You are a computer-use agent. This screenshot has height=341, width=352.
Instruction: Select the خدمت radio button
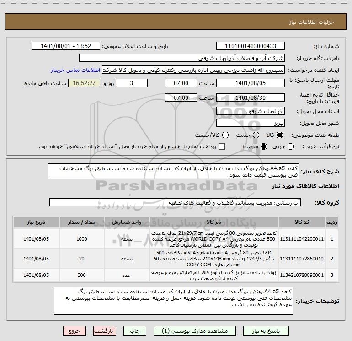point(256,135)
